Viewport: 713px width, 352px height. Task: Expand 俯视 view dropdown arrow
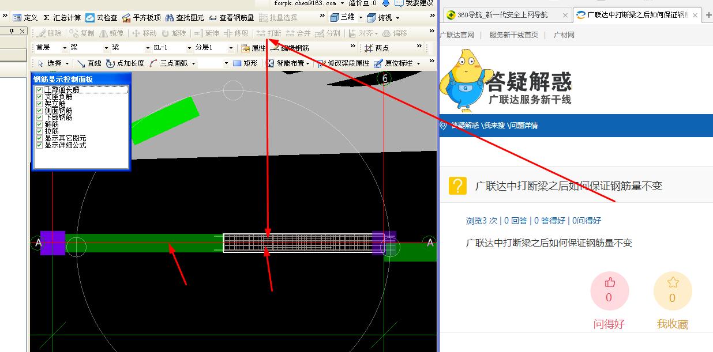coord(397,18)
